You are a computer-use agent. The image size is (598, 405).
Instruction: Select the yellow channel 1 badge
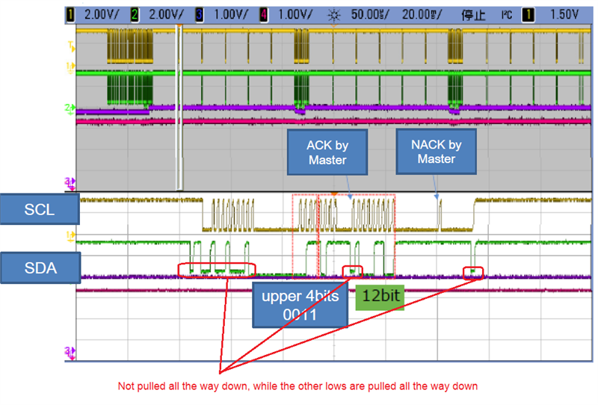[x=70, y=15]
